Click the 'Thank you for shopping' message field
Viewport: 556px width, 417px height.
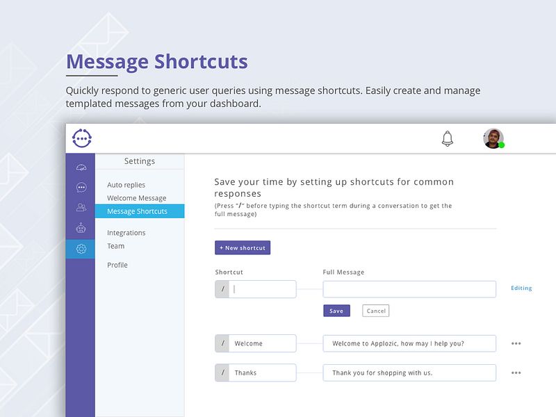(x=409, y=373)
